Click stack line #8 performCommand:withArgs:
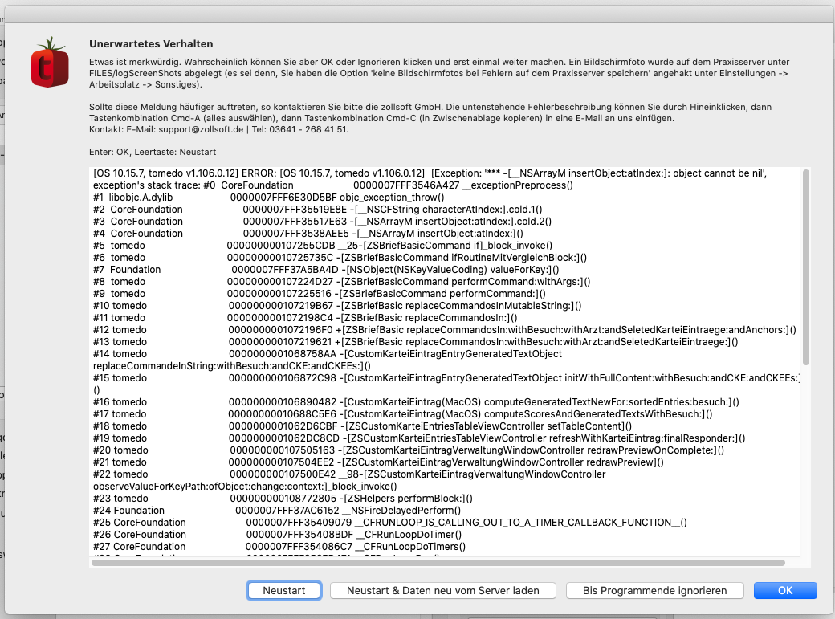The height and width of the screenshot is (619, 835). (342, 281)
